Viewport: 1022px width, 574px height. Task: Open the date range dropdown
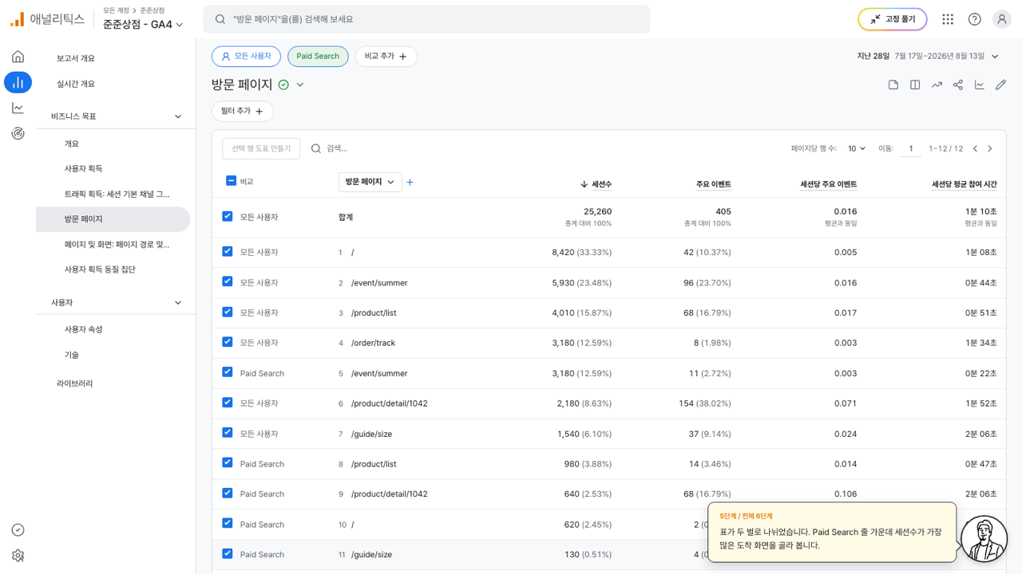click(929, 57)
